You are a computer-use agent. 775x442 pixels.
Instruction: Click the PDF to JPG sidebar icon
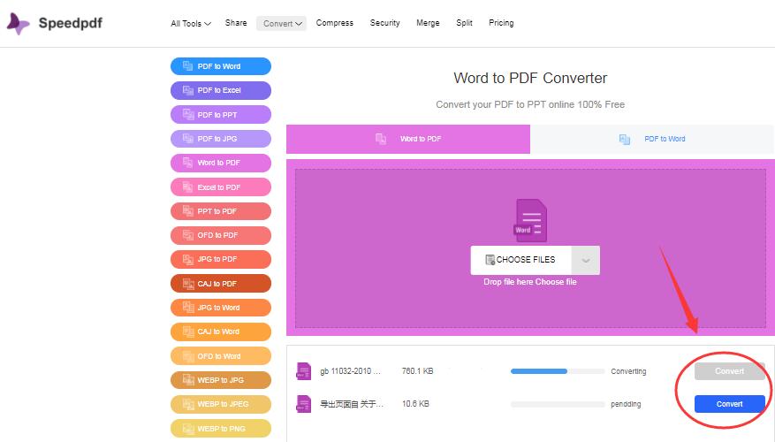point(188,139)
